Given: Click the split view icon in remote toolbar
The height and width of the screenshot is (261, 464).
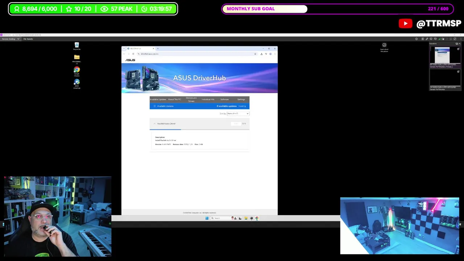Looking at the screenshot, I should click(423, 39).
